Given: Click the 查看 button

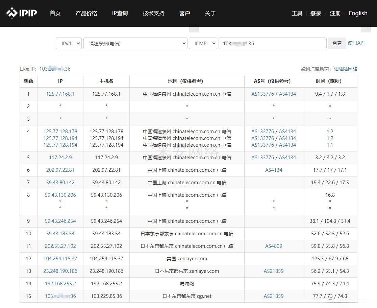Looking at the screenshot, I should click(337, 43).
